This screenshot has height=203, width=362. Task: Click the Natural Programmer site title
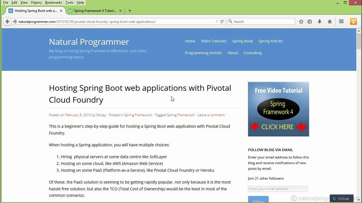89,42
